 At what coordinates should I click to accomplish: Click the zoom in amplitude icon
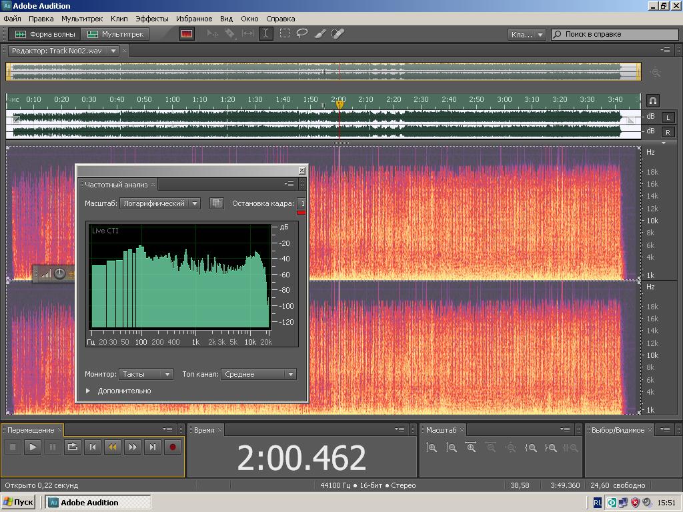pos(432,448)
